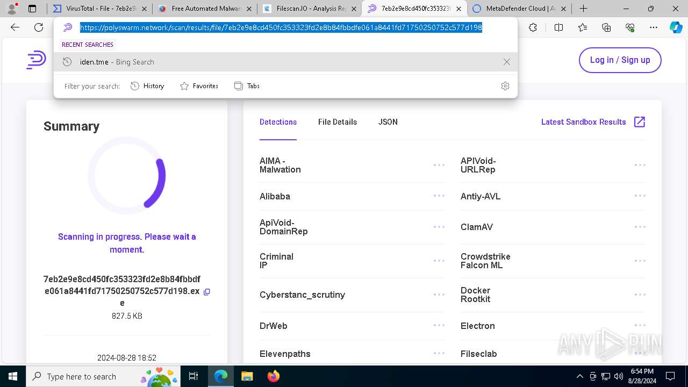Click the scanning progress ring

point(127,176)
